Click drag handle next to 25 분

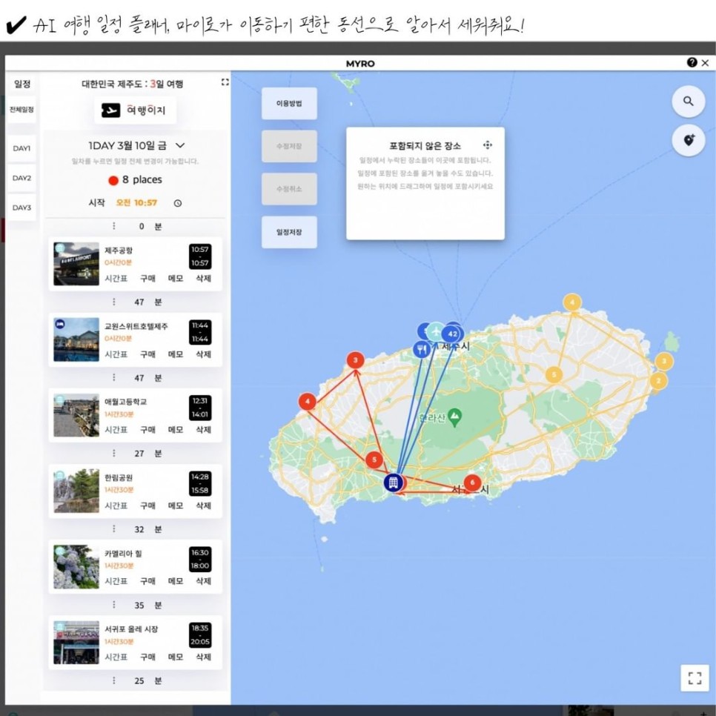pyautogui.click(x=113, y=680)
